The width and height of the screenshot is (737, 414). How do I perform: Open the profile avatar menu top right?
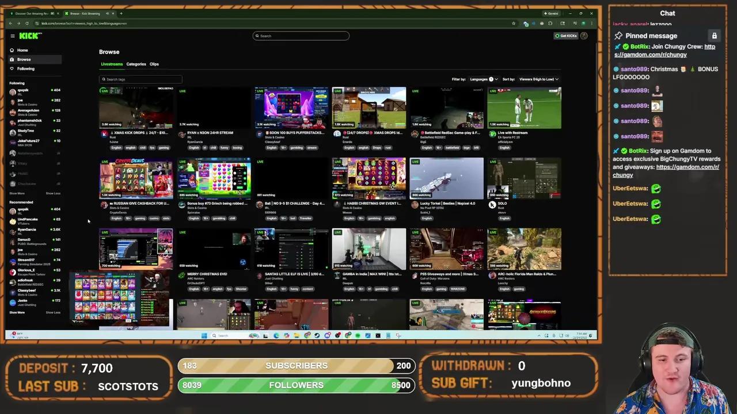pyautogui.click(x=583, y=36)
